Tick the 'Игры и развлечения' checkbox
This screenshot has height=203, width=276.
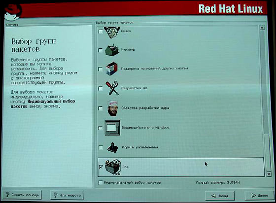tap(101, 147)
